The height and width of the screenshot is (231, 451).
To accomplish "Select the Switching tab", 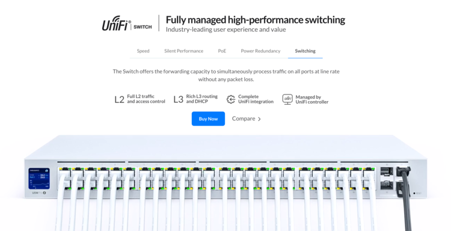I will (305, 51).
